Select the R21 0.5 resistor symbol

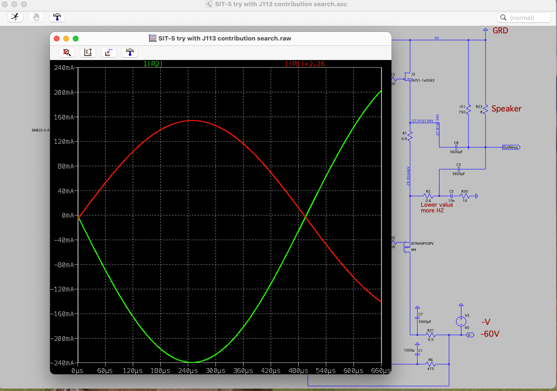430,334
